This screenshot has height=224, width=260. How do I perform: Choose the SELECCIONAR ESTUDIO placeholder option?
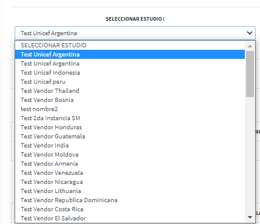(130, 45)
